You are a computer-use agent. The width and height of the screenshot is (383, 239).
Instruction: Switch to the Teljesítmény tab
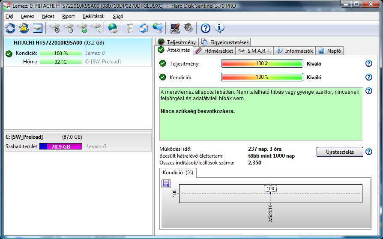pos(177,42)
